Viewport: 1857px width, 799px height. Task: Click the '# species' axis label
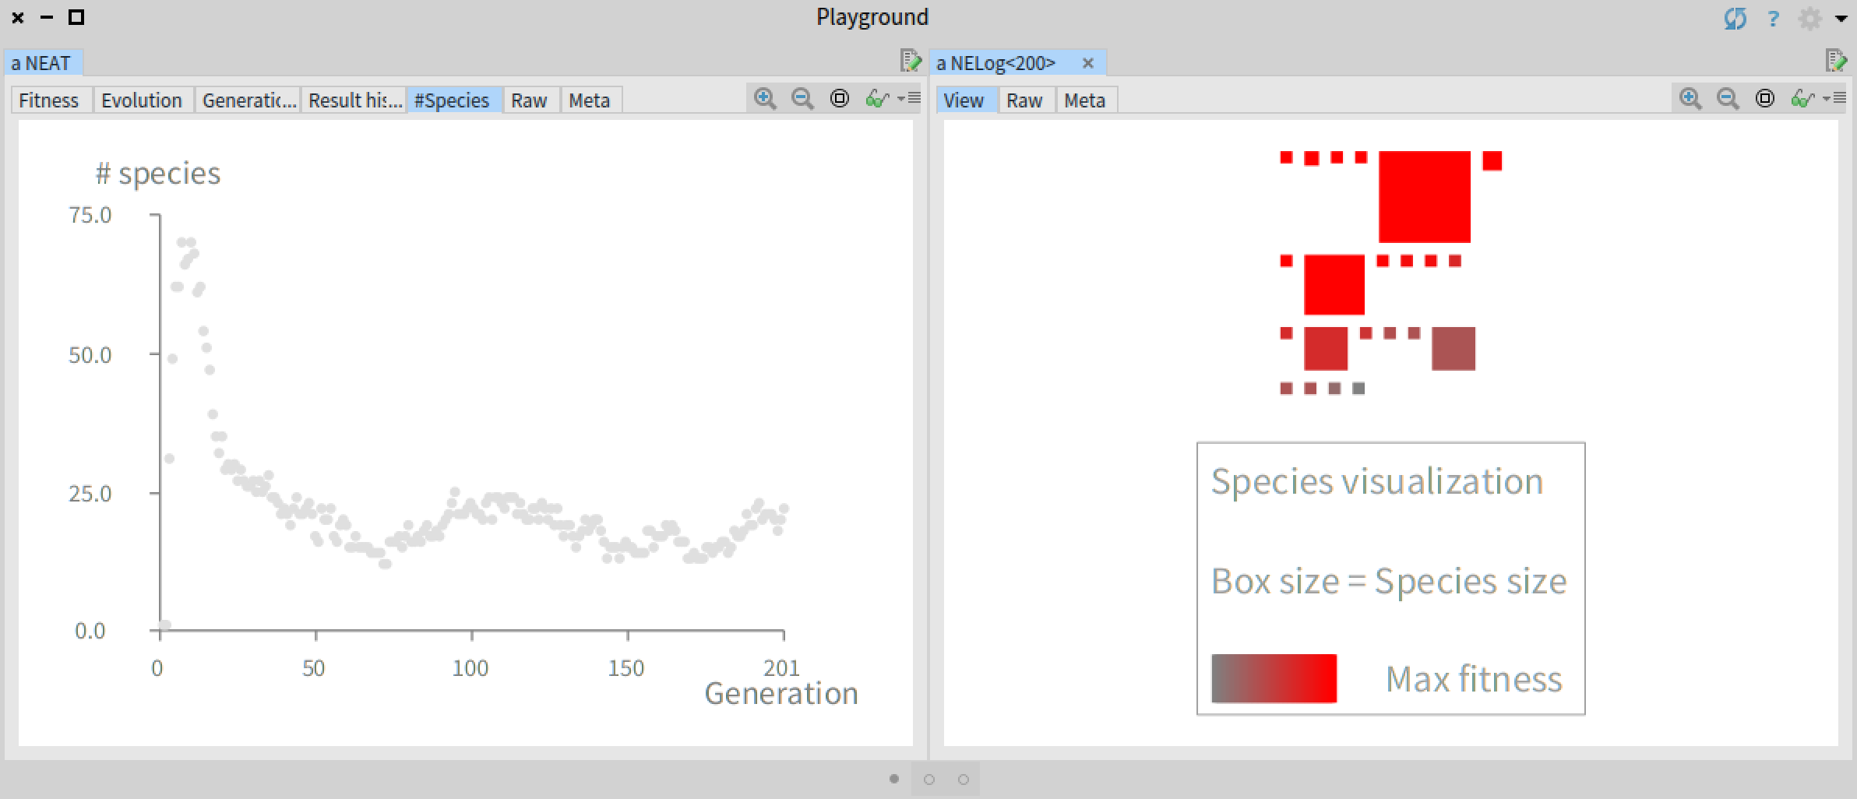coord(158,174)
